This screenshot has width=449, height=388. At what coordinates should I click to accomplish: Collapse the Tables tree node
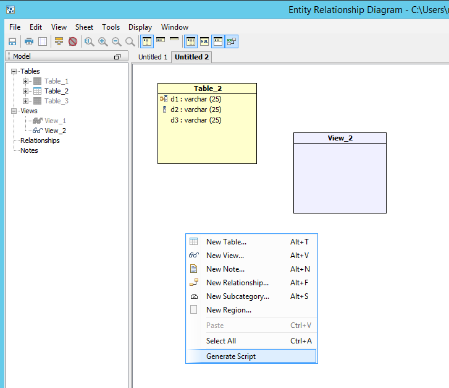[x=14, y=71]
